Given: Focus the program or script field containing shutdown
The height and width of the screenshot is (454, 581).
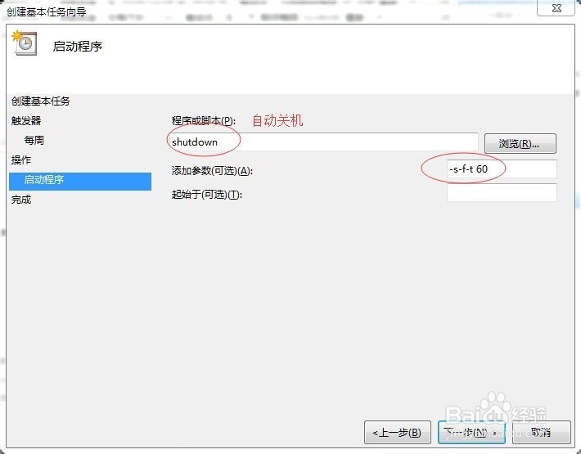Looking at the screenshot, I should click(x=322, y=142).
